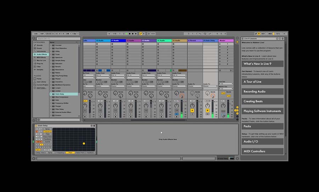This screenshot has height=192, width=319.
Task: Click the Follow arrow in the transport
Action: click(109, 34)
